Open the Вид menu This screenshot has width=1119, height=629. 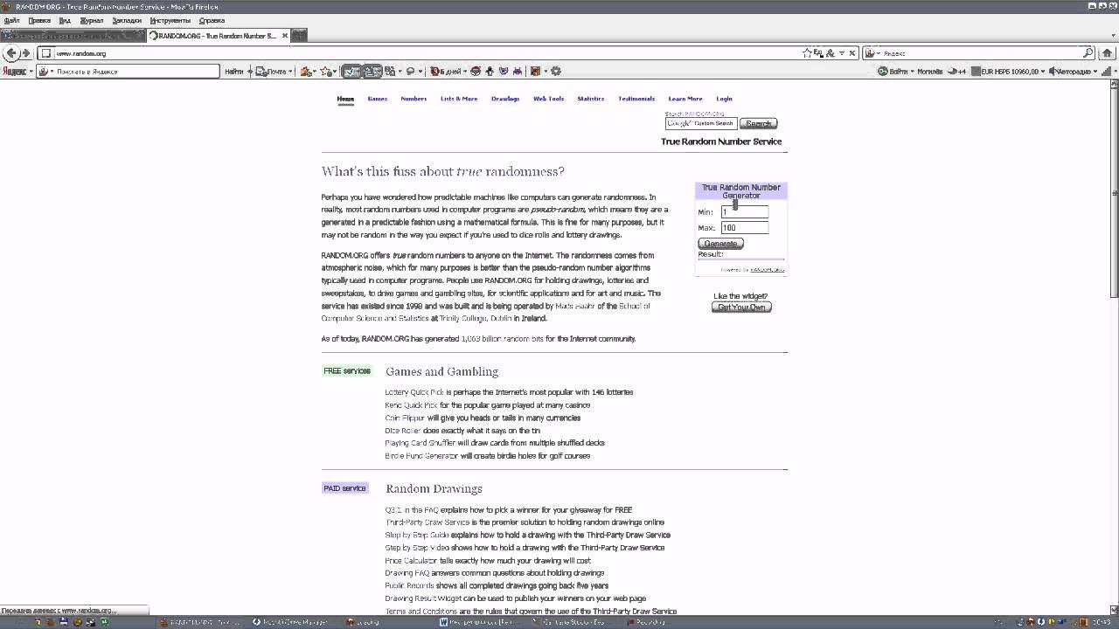click(65, 20)
